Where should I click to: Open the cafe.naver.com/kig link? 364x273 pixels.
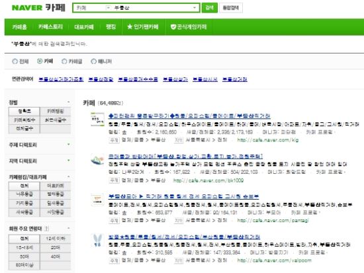click(267, 140)
